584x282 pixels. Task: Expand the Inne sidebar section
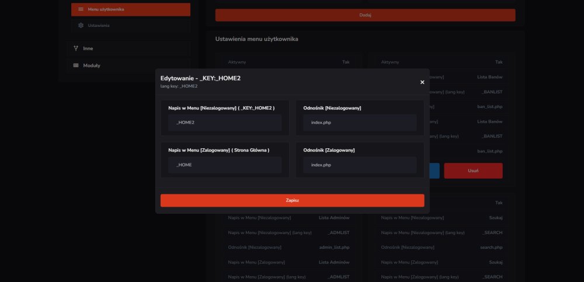coord(128,48)
